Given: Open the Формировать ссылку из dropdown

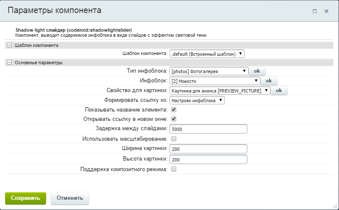Looking at the screenshot, I should 197,100.
